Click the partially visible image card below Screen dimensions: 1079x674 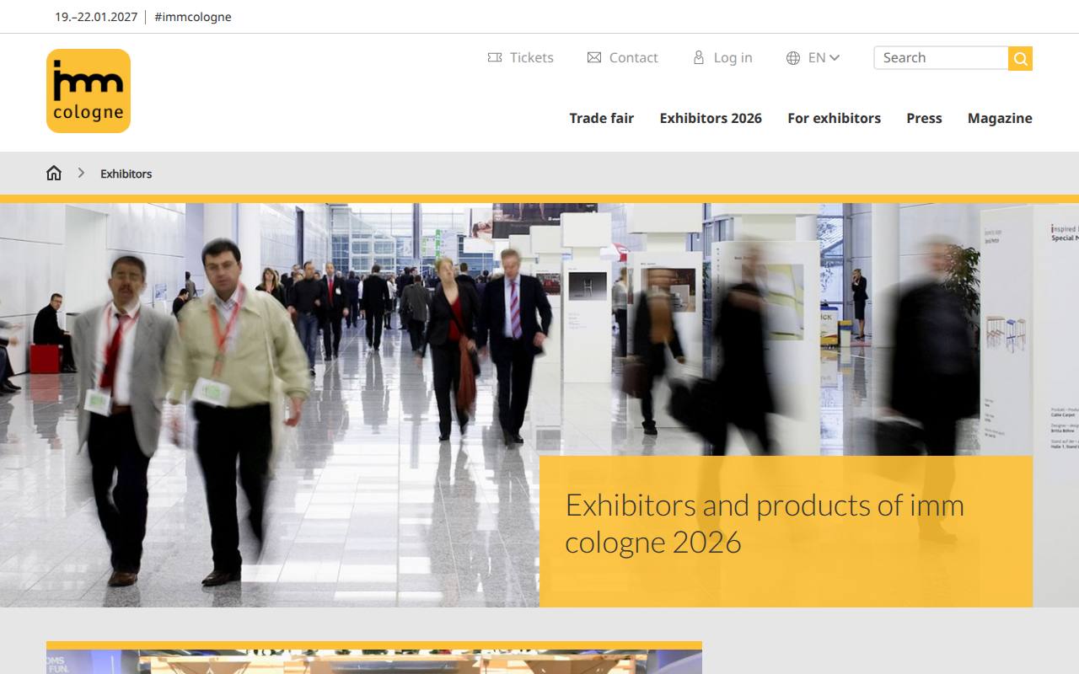[374, 658]
